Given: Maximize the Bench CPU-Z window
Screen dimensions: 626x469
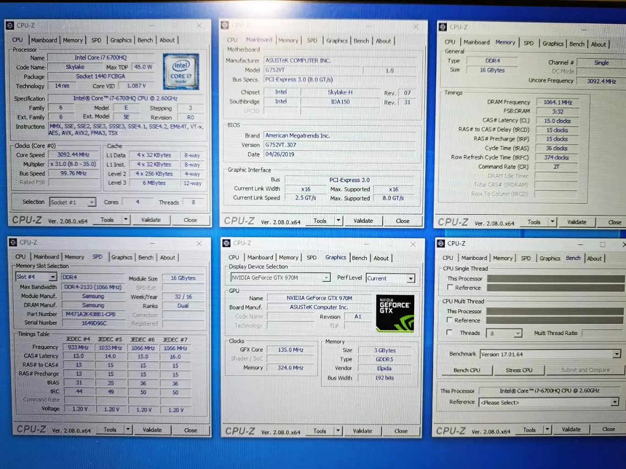Looking at the screenshot, I should pos(603,244).
